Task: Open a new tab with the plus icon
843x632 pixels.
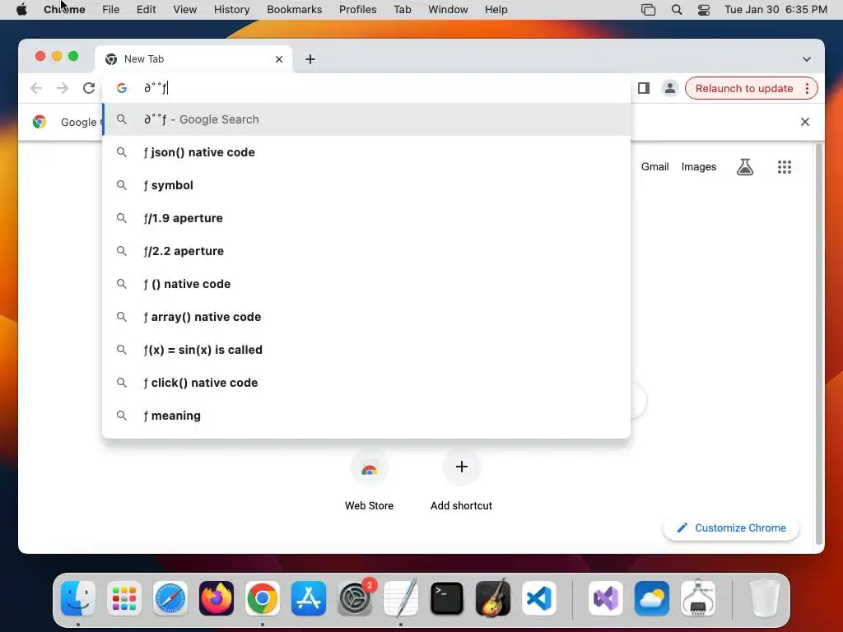Action: 310,59
